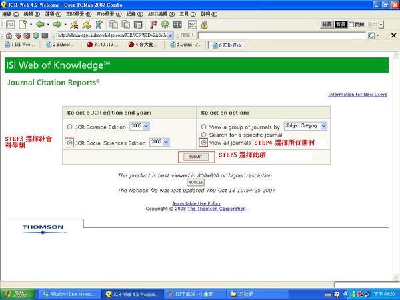Open Google search engine dropdown arrow
The height and width of the screenshot is (300, 400).
click(378, 35)
